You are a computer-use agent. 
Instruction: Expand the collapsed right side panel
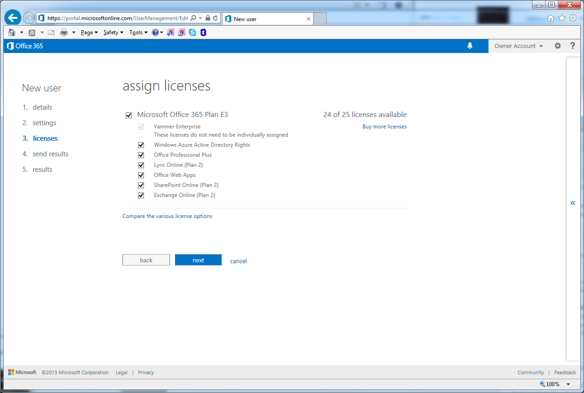(x=573, y=203)
